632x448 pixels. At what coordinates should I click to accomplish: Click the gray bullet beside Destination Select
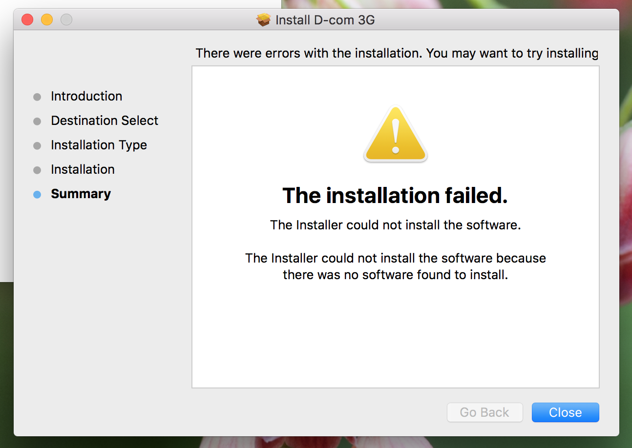[x=37, y=121]
